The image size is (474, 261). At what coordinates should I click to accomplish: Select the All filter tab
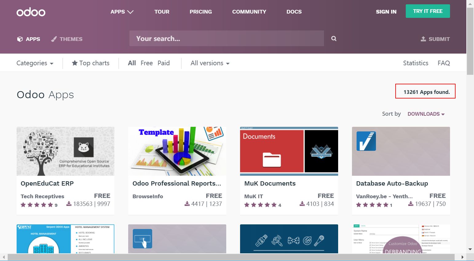coord(132,63)
